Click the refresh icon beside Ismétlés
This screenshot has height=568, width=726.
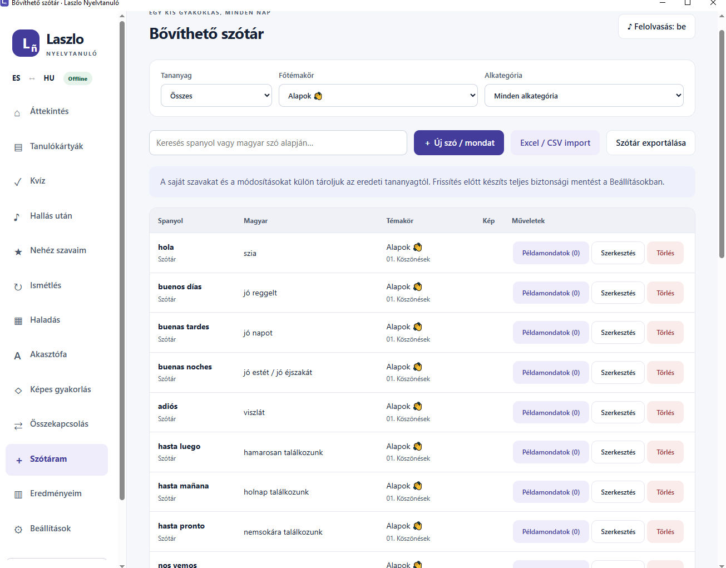(18, 287)
